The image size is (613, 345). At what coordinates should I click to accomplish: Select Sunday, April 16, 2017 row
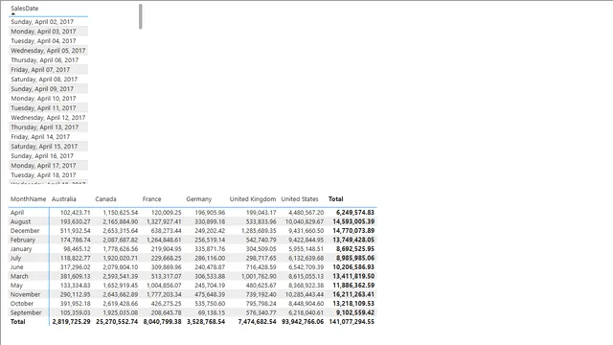(49, 156)
